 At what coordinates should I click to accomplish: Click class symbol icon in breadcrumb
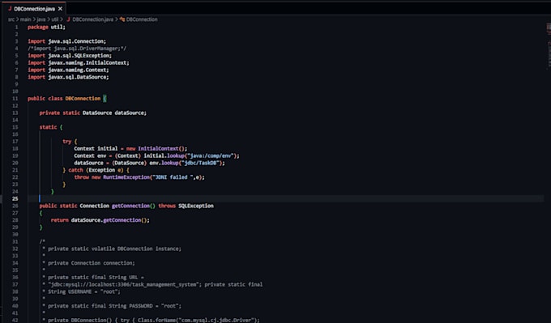tap(122, 19)
